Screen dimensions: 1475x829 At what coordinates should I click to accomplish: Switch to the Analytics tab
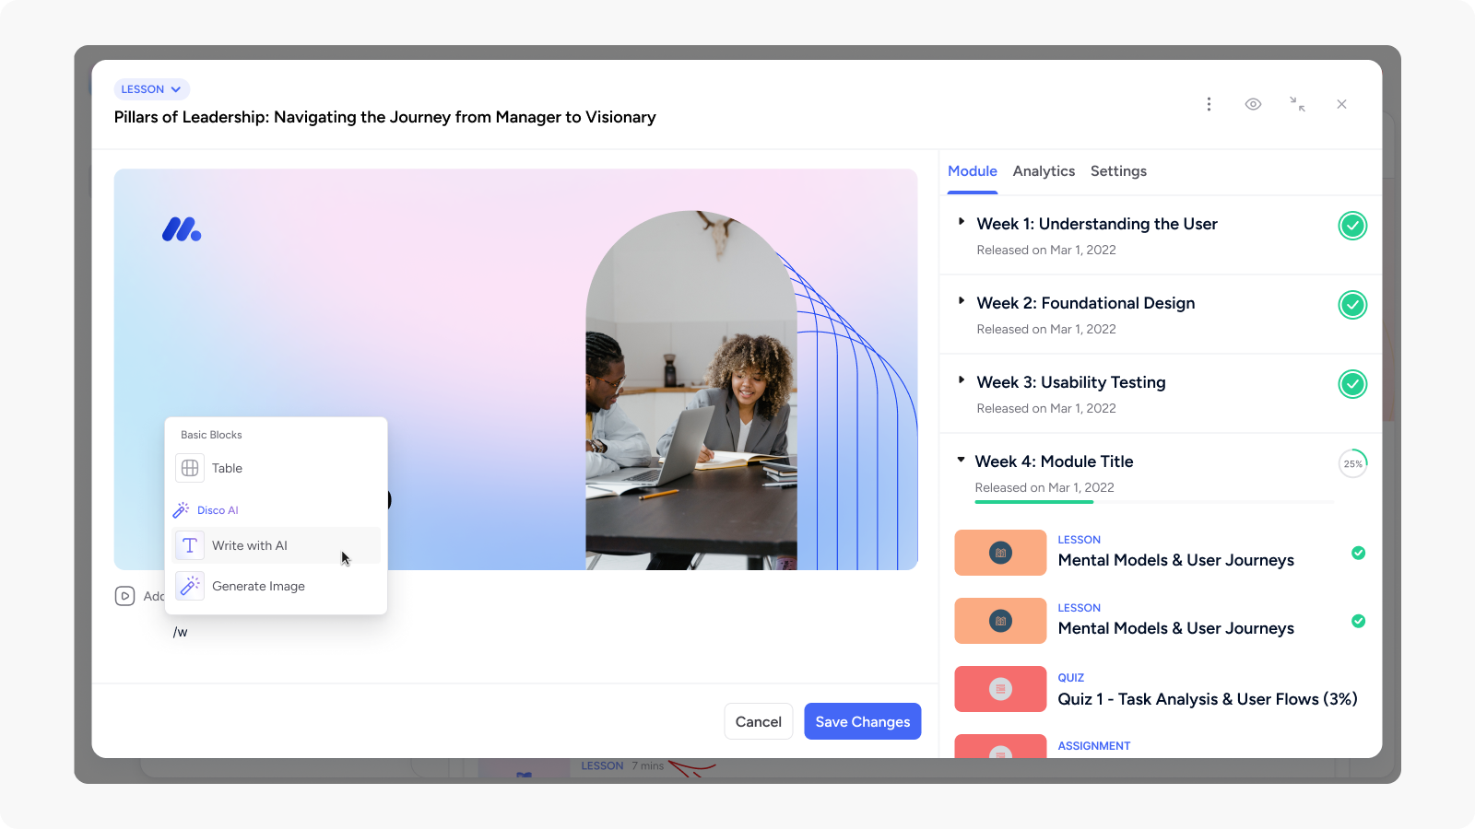1044,171
